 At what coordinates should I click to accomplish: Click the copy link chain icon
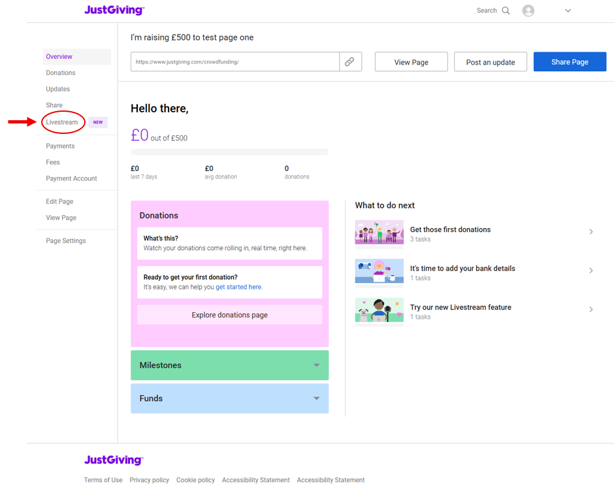(x=350, y=62)
